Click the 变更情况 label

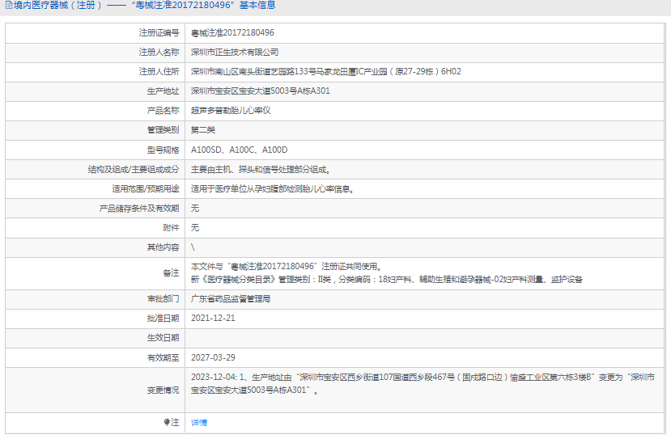tap(163, 390)
